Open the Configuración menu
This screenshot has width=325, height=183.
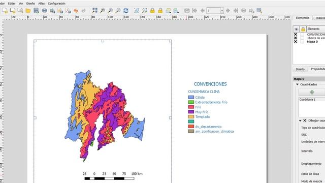click(56, 4)
